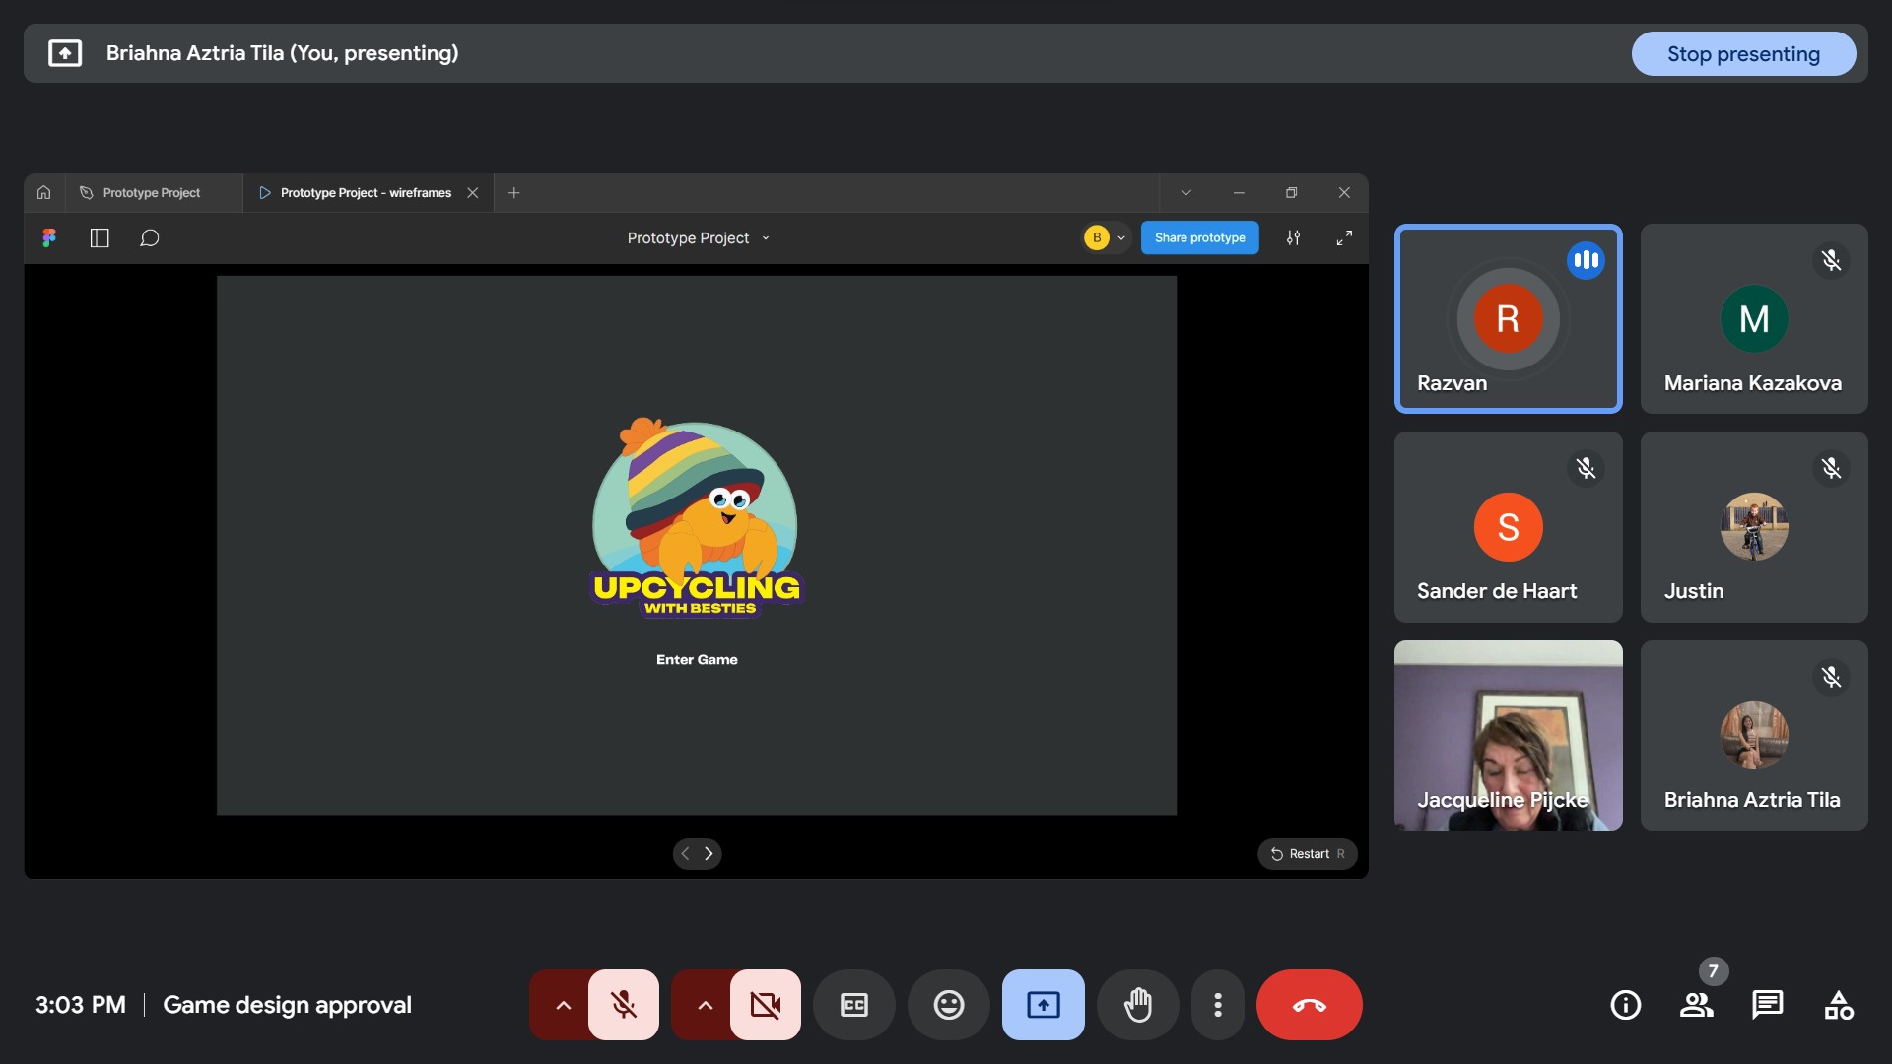The image size is (1892, 1064).
Task: Show the participants people panel
Action: (x=1696, y=1005)
